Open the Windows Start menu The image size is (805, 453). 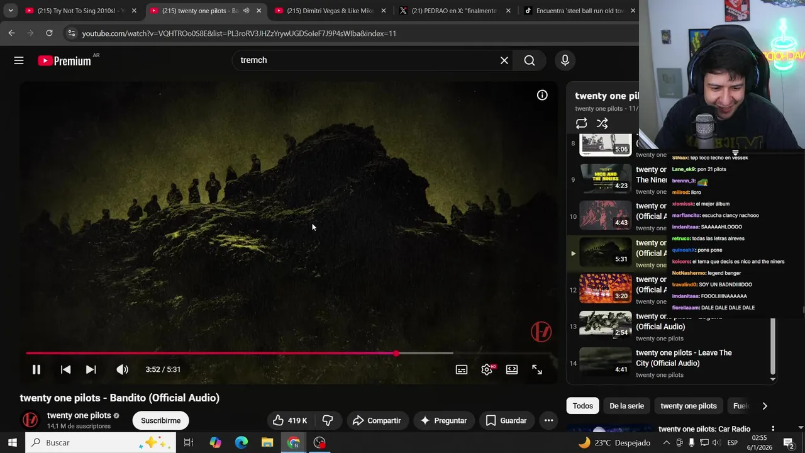12,442
